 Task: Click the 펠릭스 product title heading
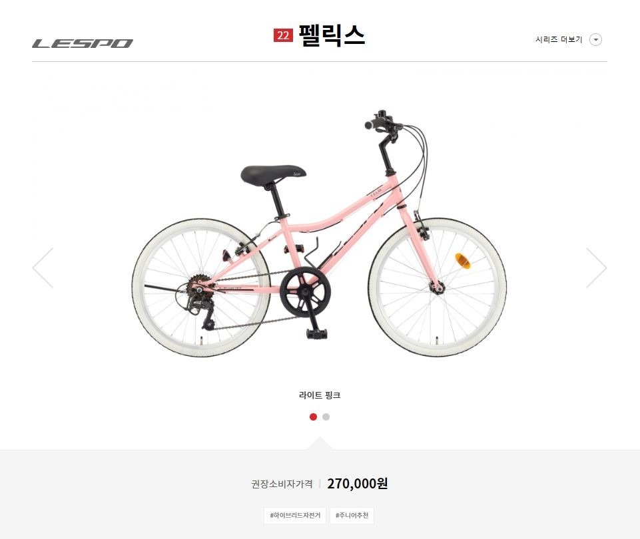(332, 35)
